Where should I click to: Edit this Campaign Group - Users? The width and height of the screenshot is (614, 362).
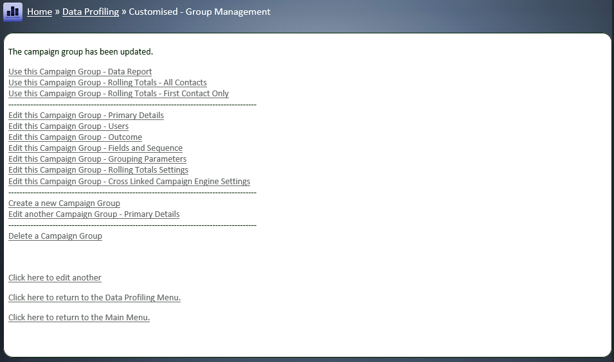coord(68,126)
